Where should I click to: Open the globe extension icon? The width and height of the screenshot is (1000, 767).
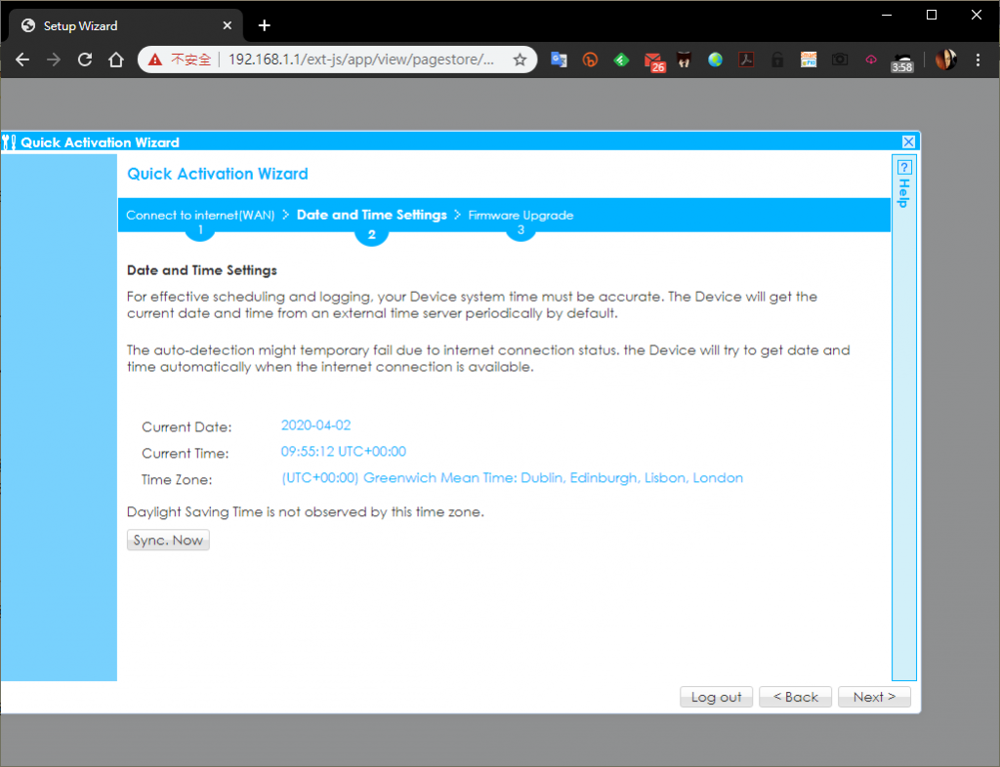[x=715, y=60]
